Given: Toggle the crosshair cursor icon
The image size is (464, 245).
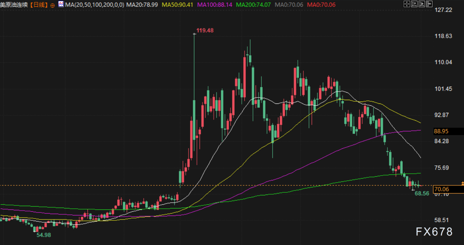Looking at the screenshot, I should click(407, 4).
